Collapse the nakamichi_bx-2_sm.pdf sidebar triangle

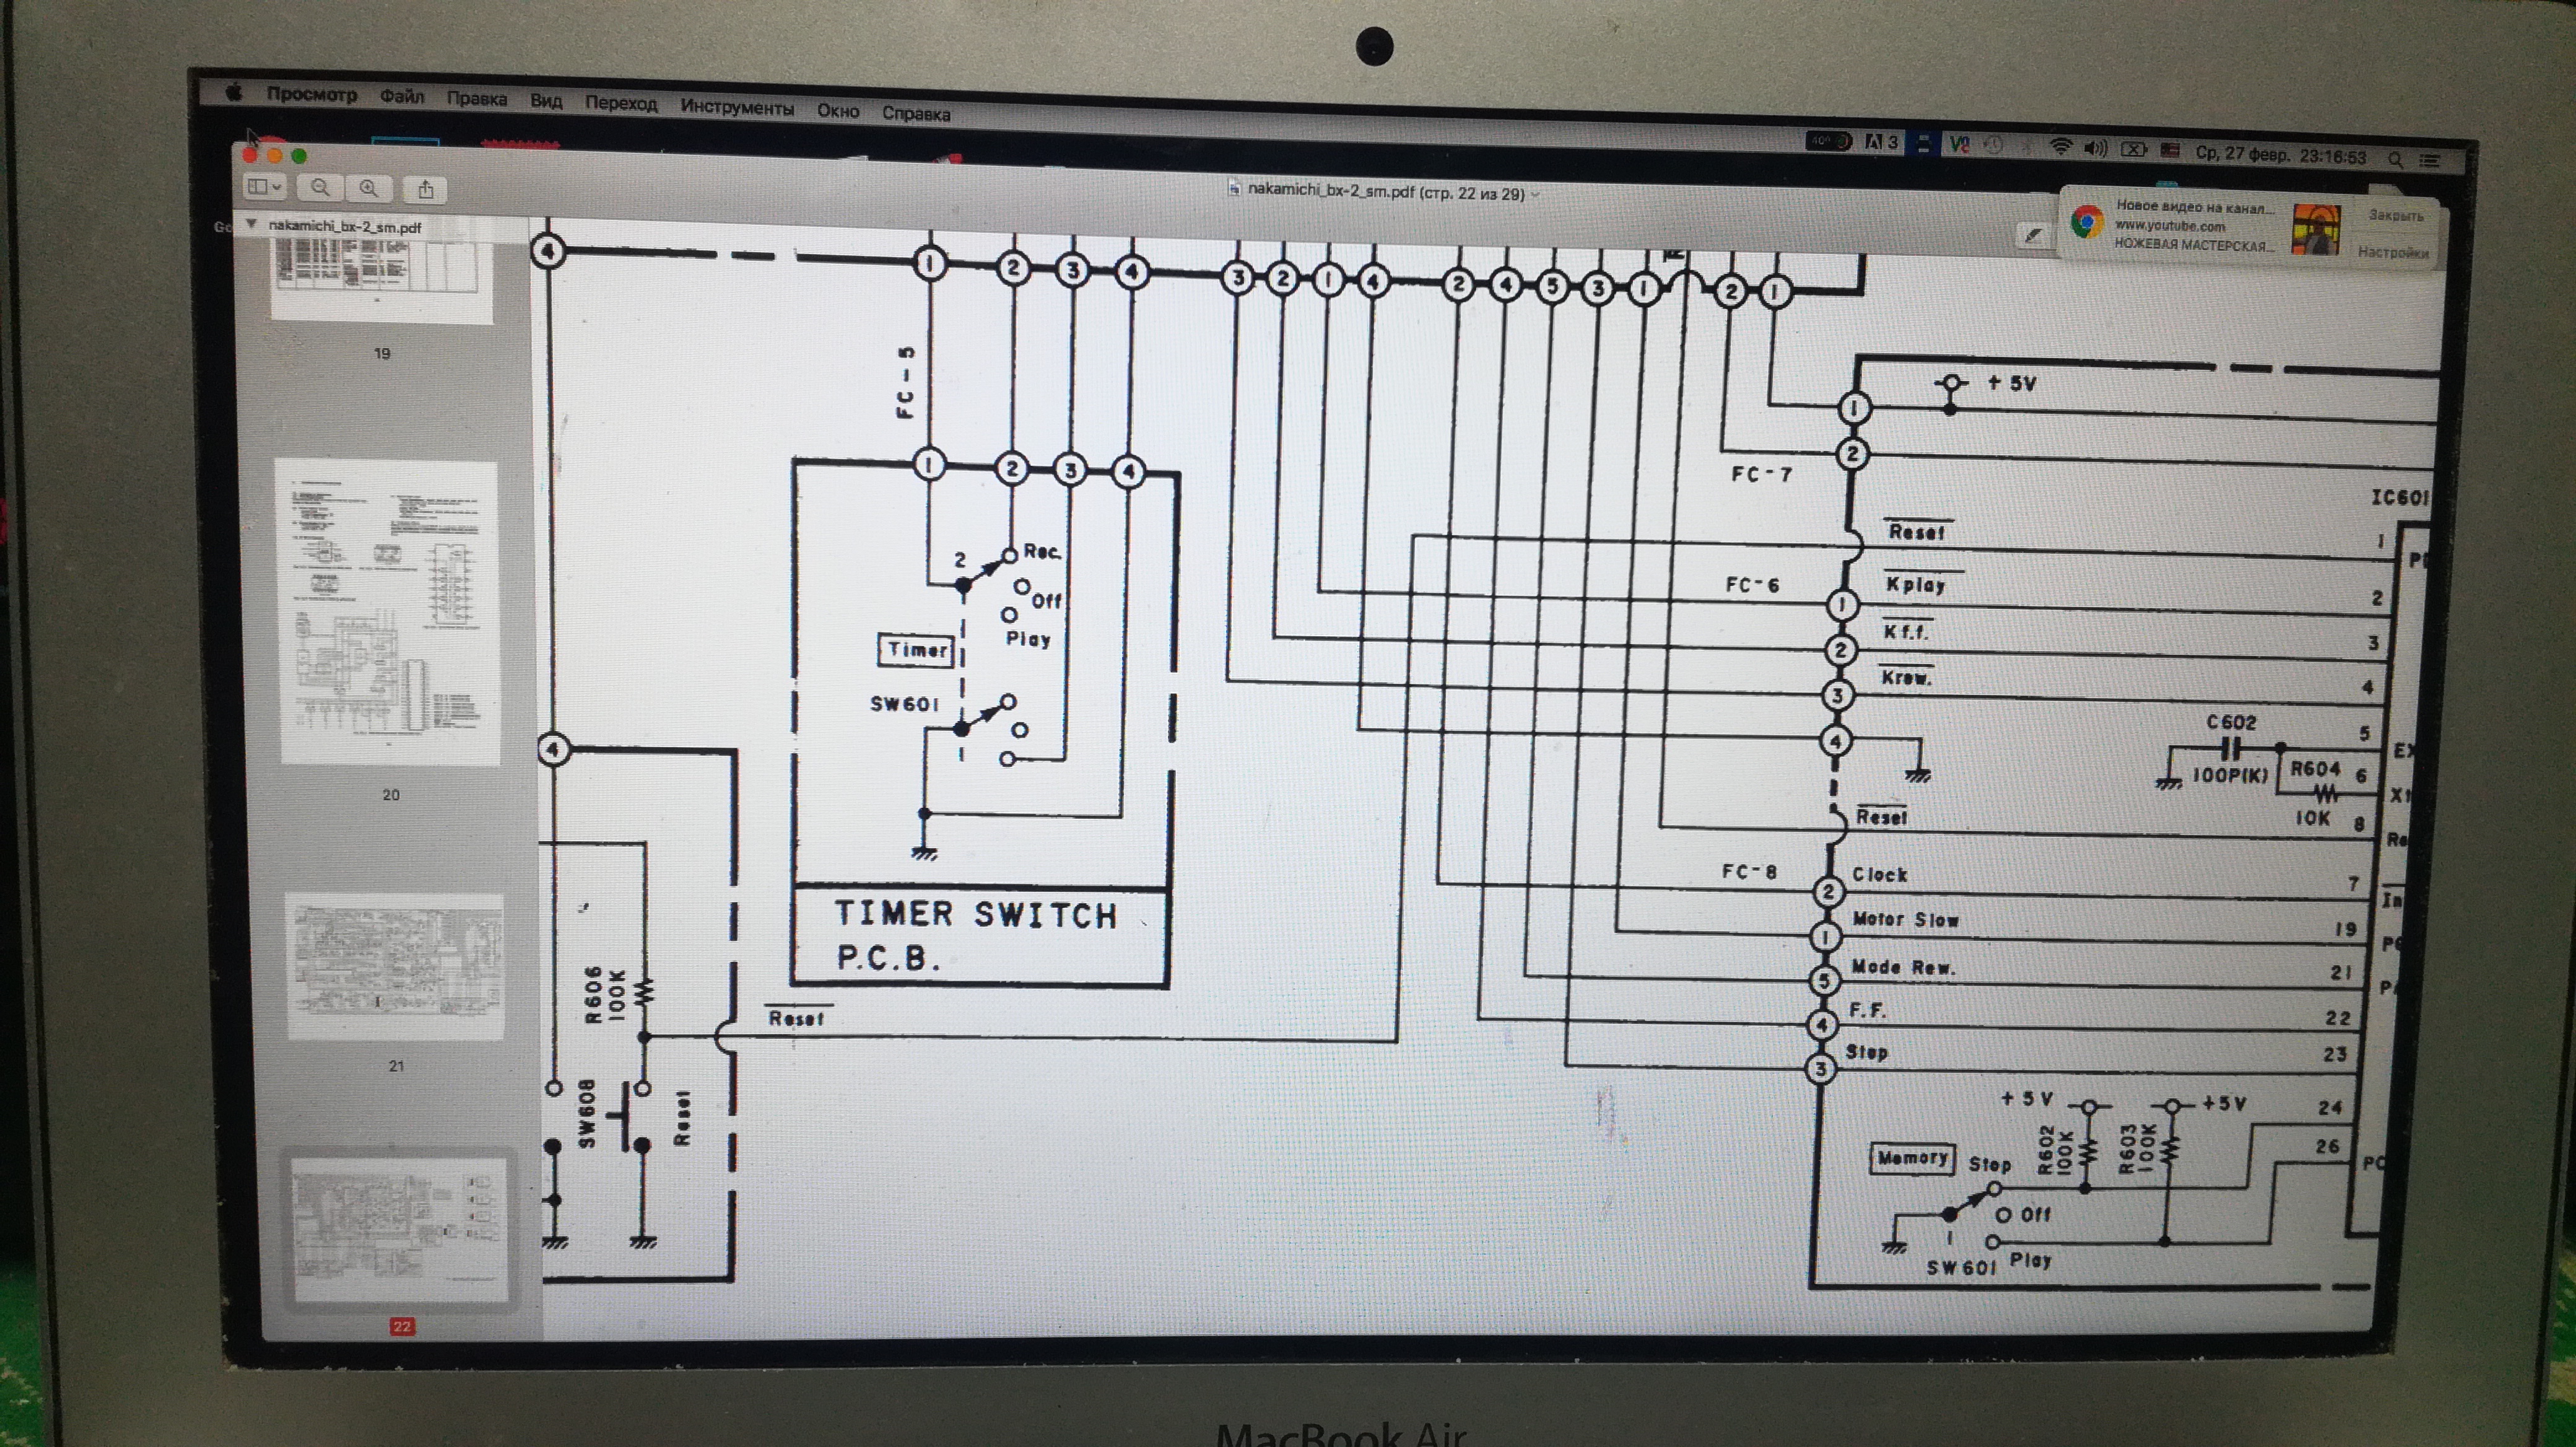click(252, 224)
